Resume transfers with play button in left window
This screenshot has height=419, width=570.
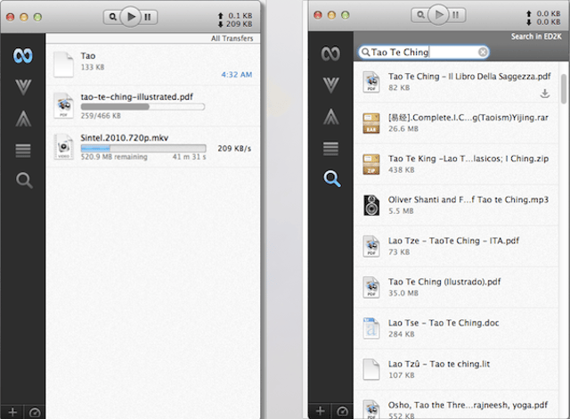[x=131, y=16]
